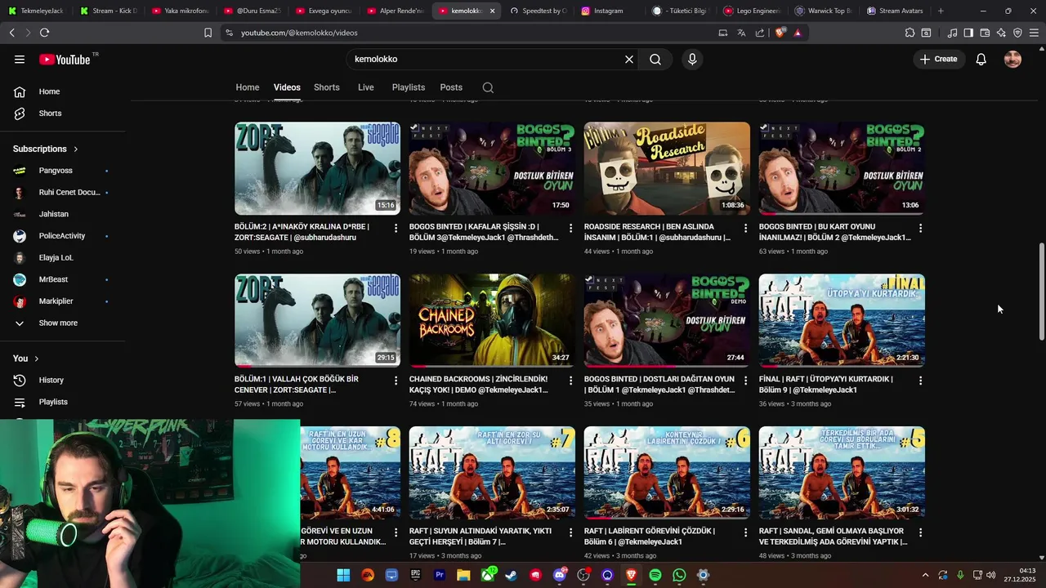The image size is (1046, 588).
Task: Open BOGOS BINTED BÖLÜM 3 thumbnail
Action: (x=492, y=168)
